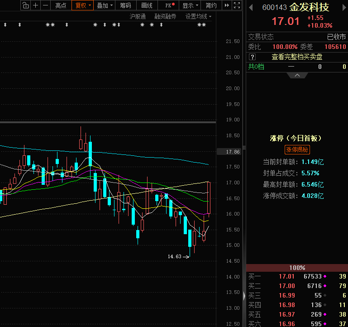Select 买一 row price 17.01
This screenshot has width=348, height=327.
click(x=286, y=276)
